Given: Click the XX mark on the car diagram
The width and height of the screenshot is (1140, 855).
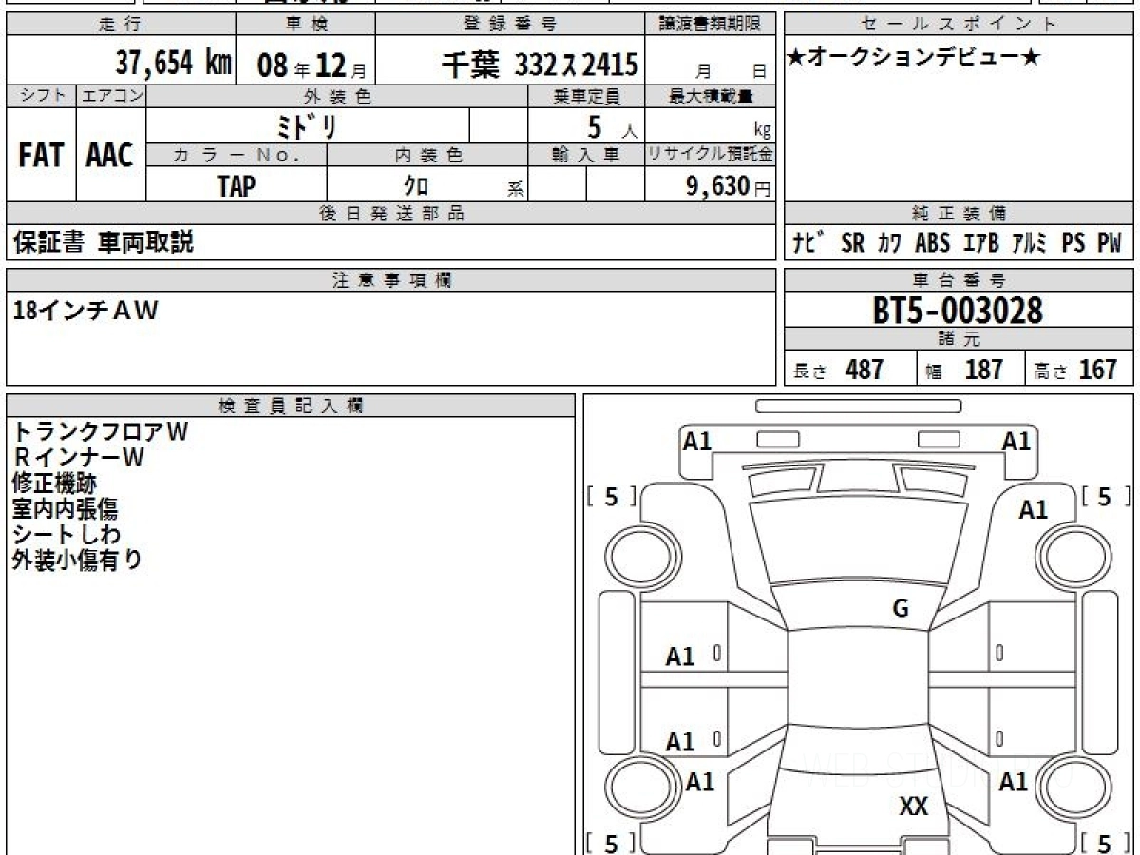Looking at the screenshot, I should pyautogui.click(x=913, y=807).
